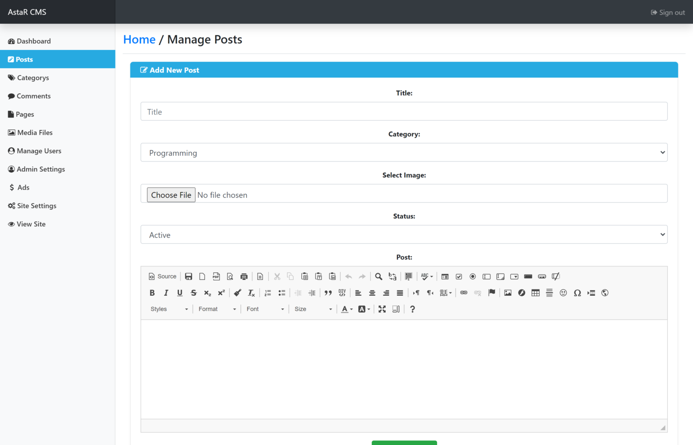
Task: Toggle Italic formatting in editor
Action: click(x=166, y=293)
